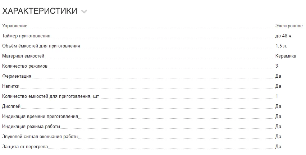306x155 pixels.
Task: Select Звуковой сигнал окончания работы label
Action: [40, 136]
